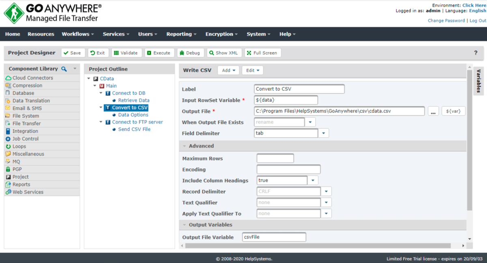487x263 pixels.
Task: Click the CData project icon in outline
Action: pyautogui.click(x=96, y=79)
